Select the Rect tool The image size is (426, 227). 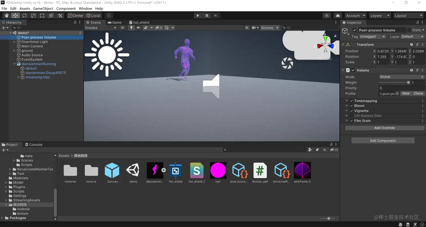(42, 16)
